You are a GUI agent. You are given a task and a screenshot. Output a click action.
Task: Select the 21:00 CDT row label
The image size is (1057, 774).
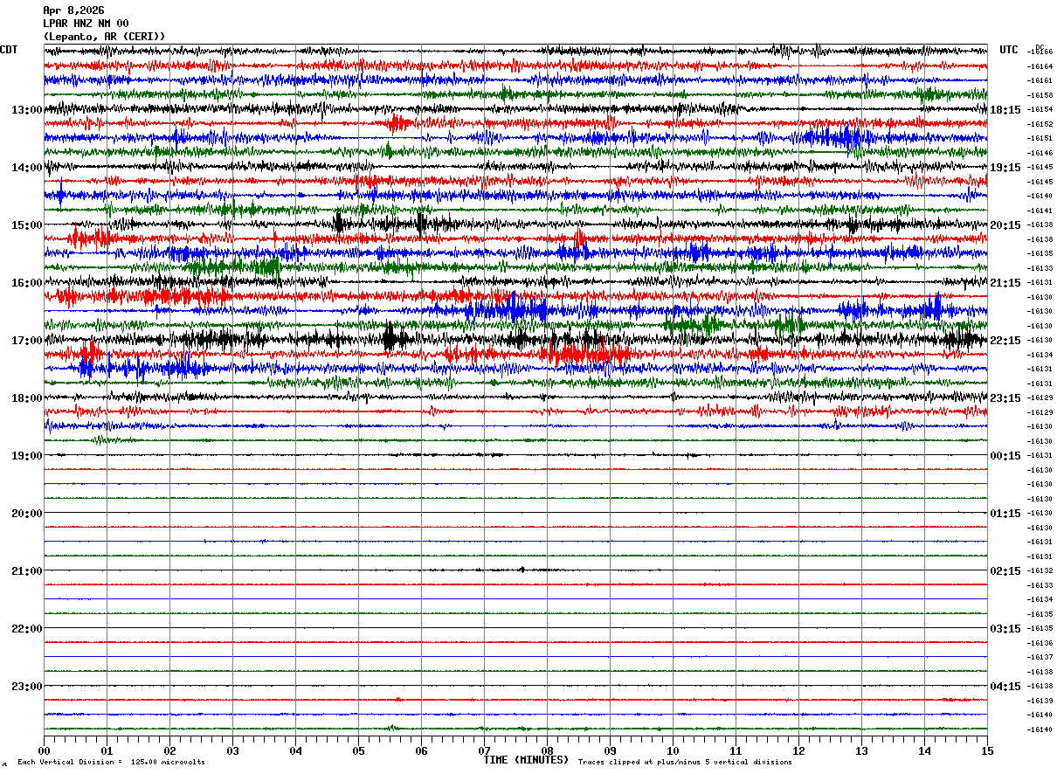[27, 571]
